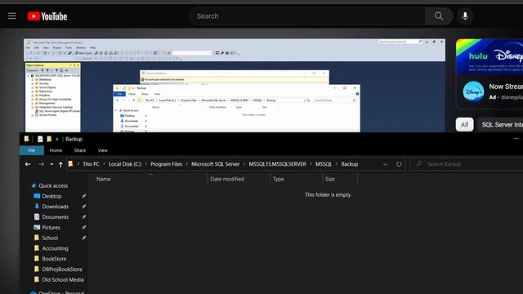Open the Old School Media folder
The image size is (523, 294).
pyautogui.click(x=62, y=279)
